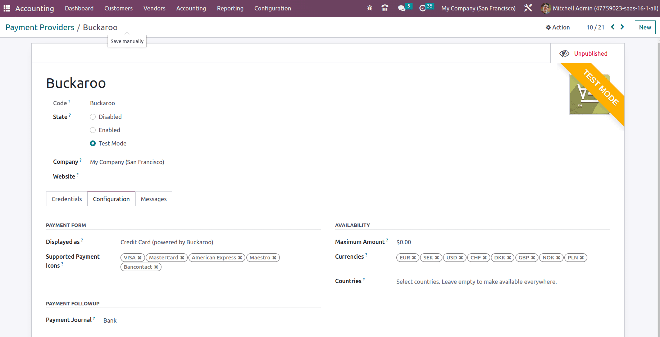Click the Buckaroo provider logo image
Image resolution: width=660 pixels, height=337 pixels.
pyautogui.click(x=590, y=94)
